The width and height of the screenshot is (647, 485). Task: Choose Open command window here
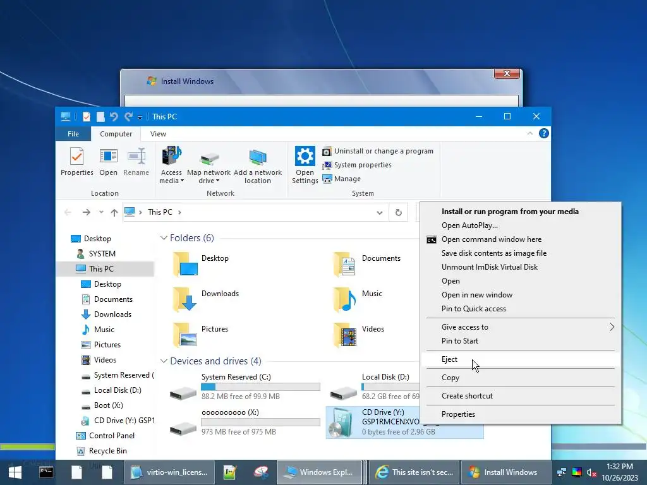click(x=492, y=239)
